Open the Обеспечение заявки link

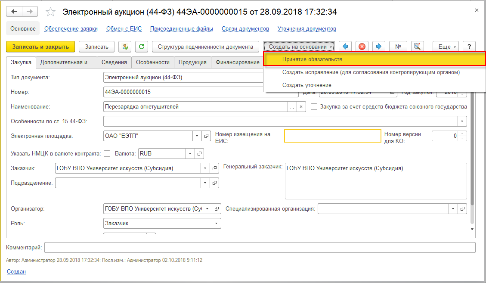(x=71, y=28)
